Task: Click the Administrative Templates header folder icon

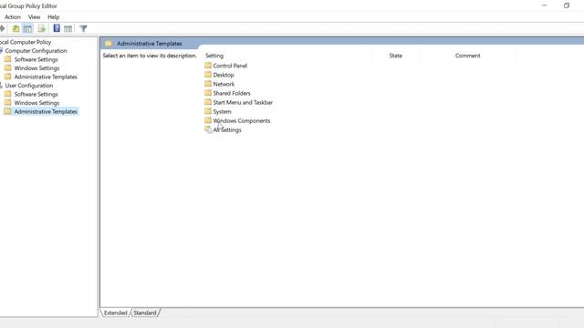Action: click(109, 44)
